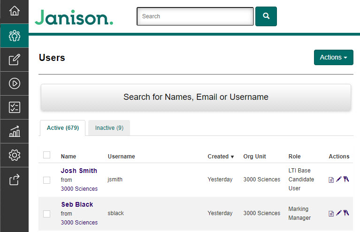
Task: Open the reports bar chart icon
Action: tap(14, 131)
